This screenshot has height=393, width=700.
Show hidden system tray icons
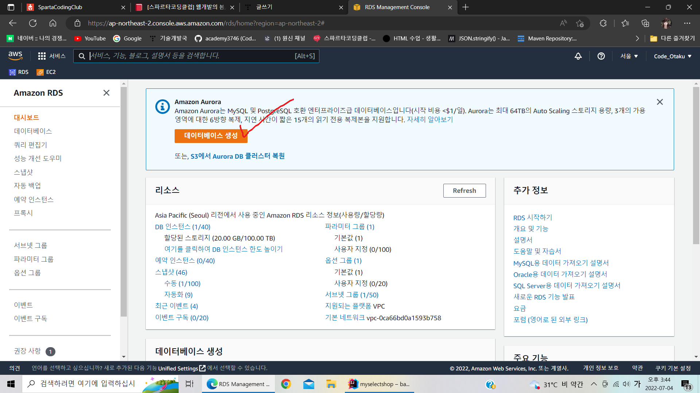click(594, 384)
